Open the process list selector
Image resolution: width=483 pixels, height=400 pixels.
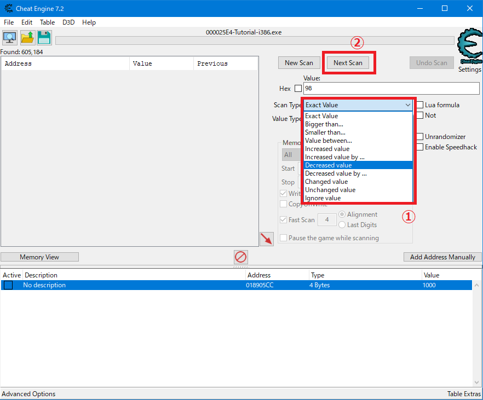9,37
